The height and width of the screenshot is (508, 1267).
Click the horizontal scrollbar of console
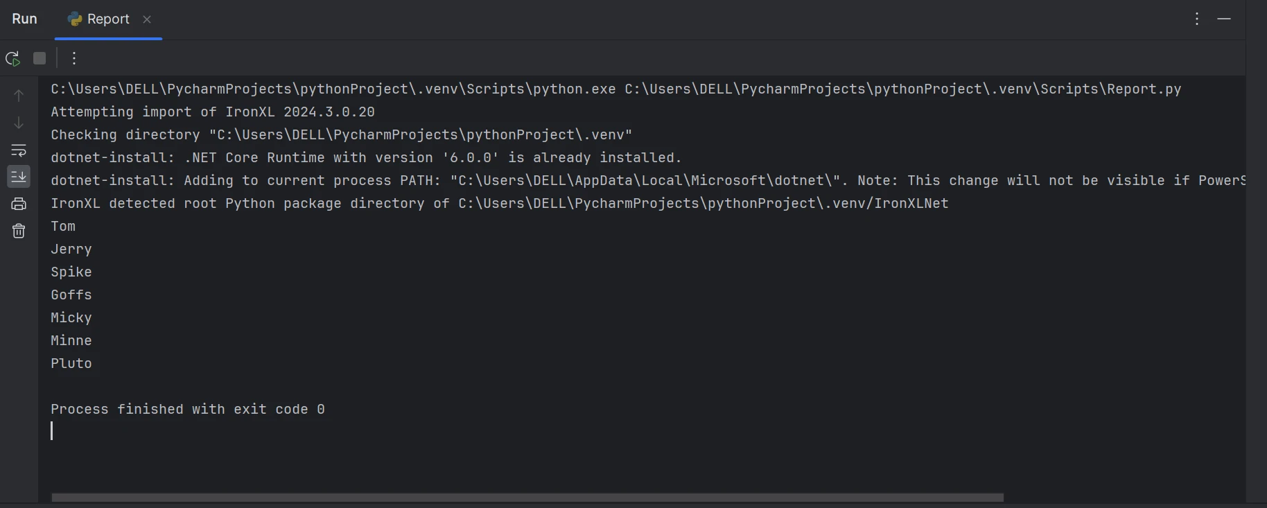527,498
